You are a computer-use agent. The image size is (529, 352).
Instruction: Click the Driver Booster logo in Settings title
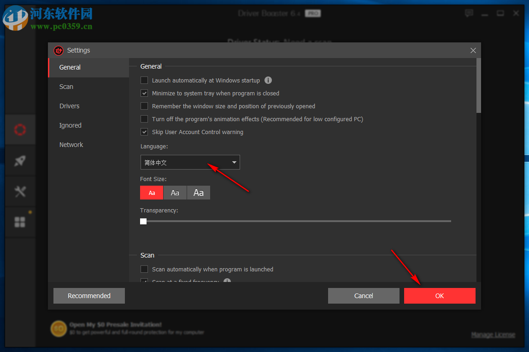point(59,50)
